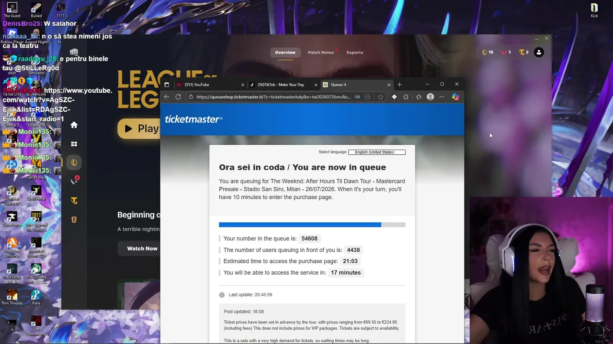Click the Riot Games fist logo
The image size is (613, 344).
tap(74, 52)
